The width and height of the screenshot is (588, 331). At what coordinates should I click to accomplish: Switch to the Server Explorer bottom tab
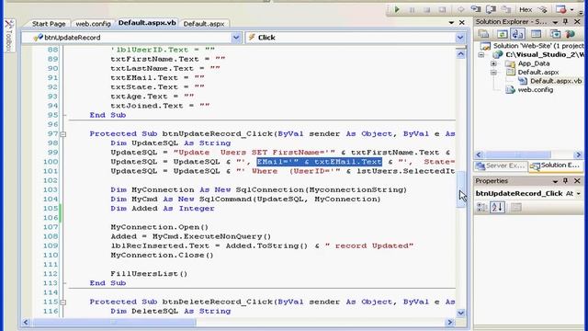pos(501,165)
